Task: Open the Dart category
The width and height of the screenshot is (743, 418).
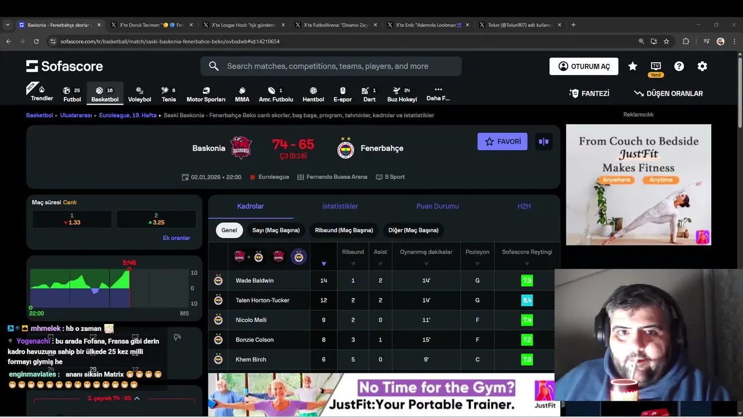Action: [x=369, y=94]
